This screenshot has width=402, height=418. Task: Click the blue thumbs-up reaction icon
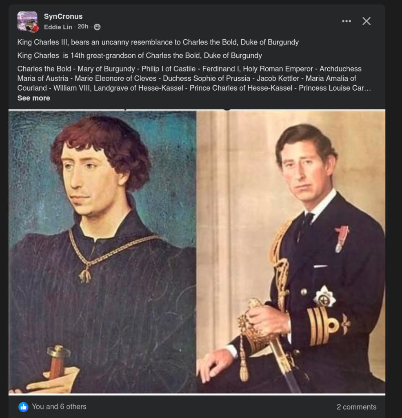23,407
